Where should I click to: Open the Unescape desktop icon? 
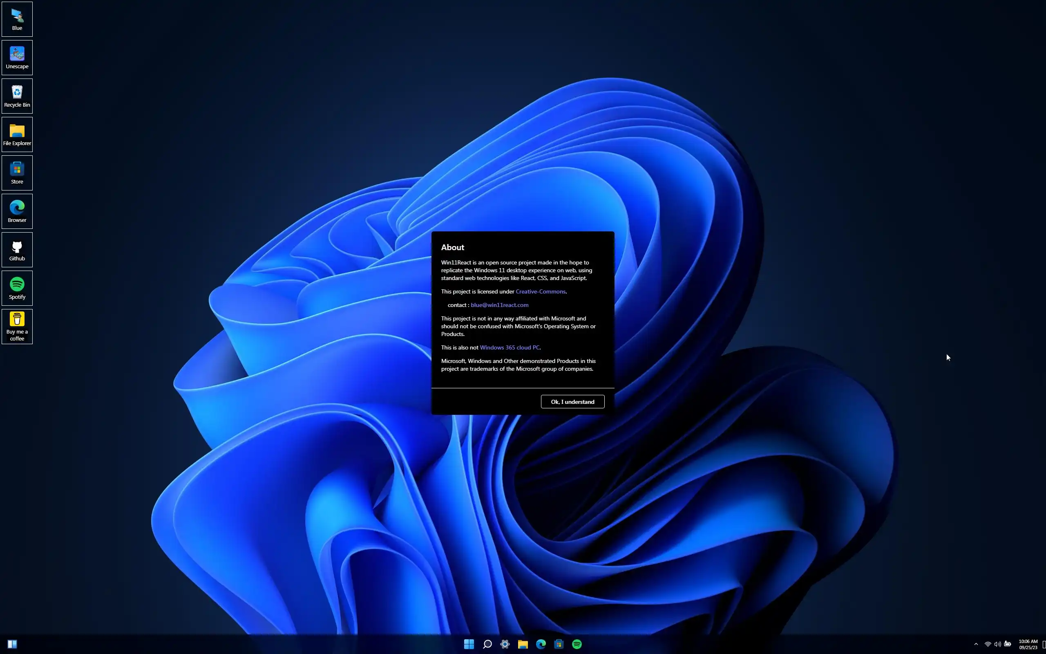[17, 57]
